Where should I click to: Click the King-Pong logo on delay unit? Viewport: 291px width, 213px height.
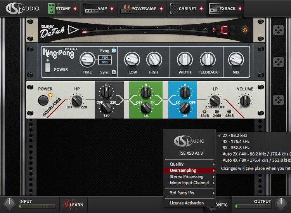point(59,53)
